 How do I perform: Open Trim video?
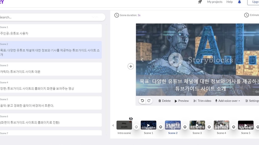202,101
